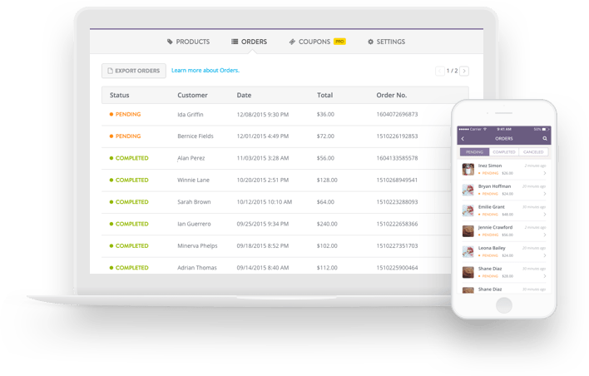589x376 pixels.
Task: Open the Learn more about Orders link
Action: (x=205, y=70)
